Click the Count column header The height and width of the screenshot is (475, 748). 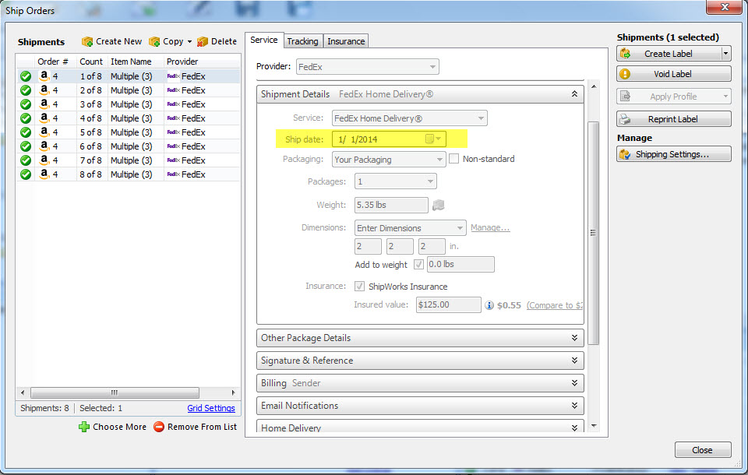[91, 62]
